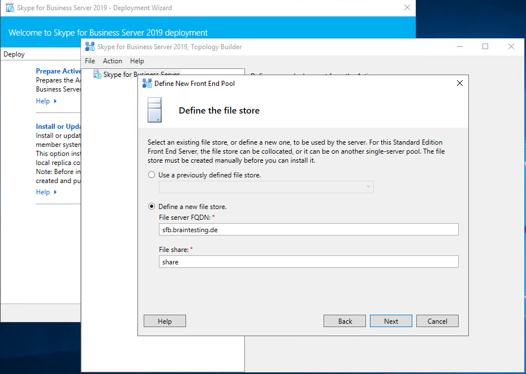526x374 pixels.
Task: Click the Skype icon in Deployment Wizard title bar
Action: tap(10, 8)
